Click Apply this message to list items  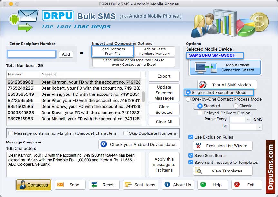point(164,164)
